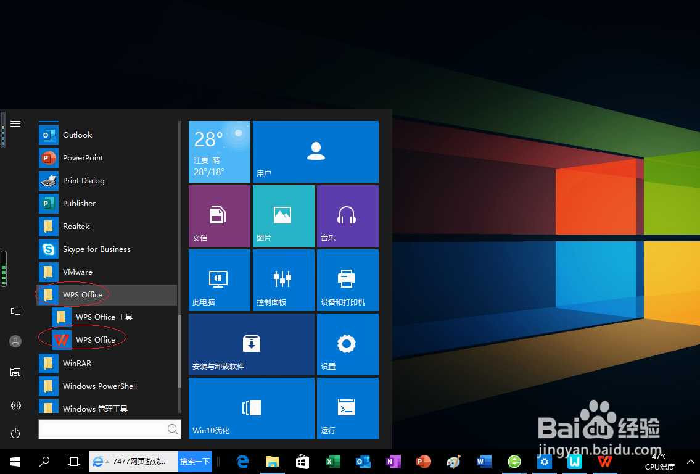Open WPS Office from taskbar
700x474 pixels.
coord(605,462)
